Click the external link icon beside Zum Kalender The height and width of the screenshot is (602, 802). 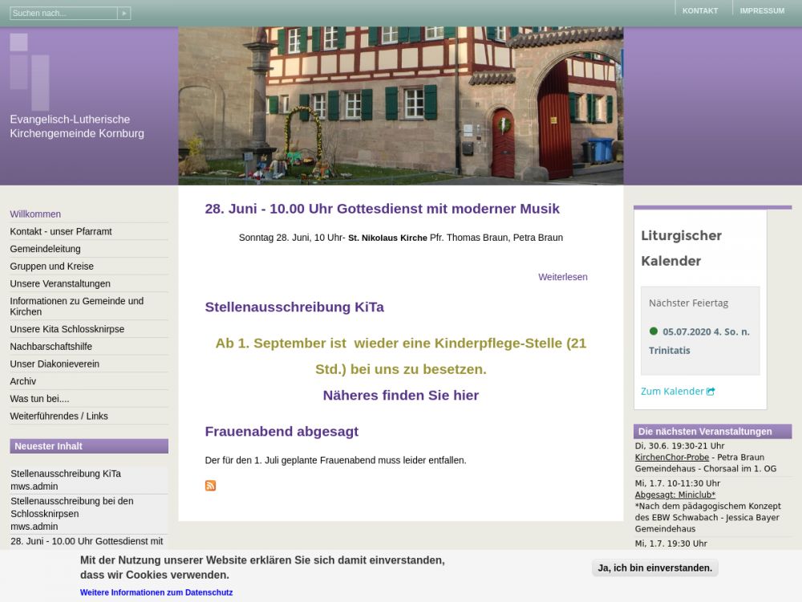pyautogui.click(x=711, y=392)
